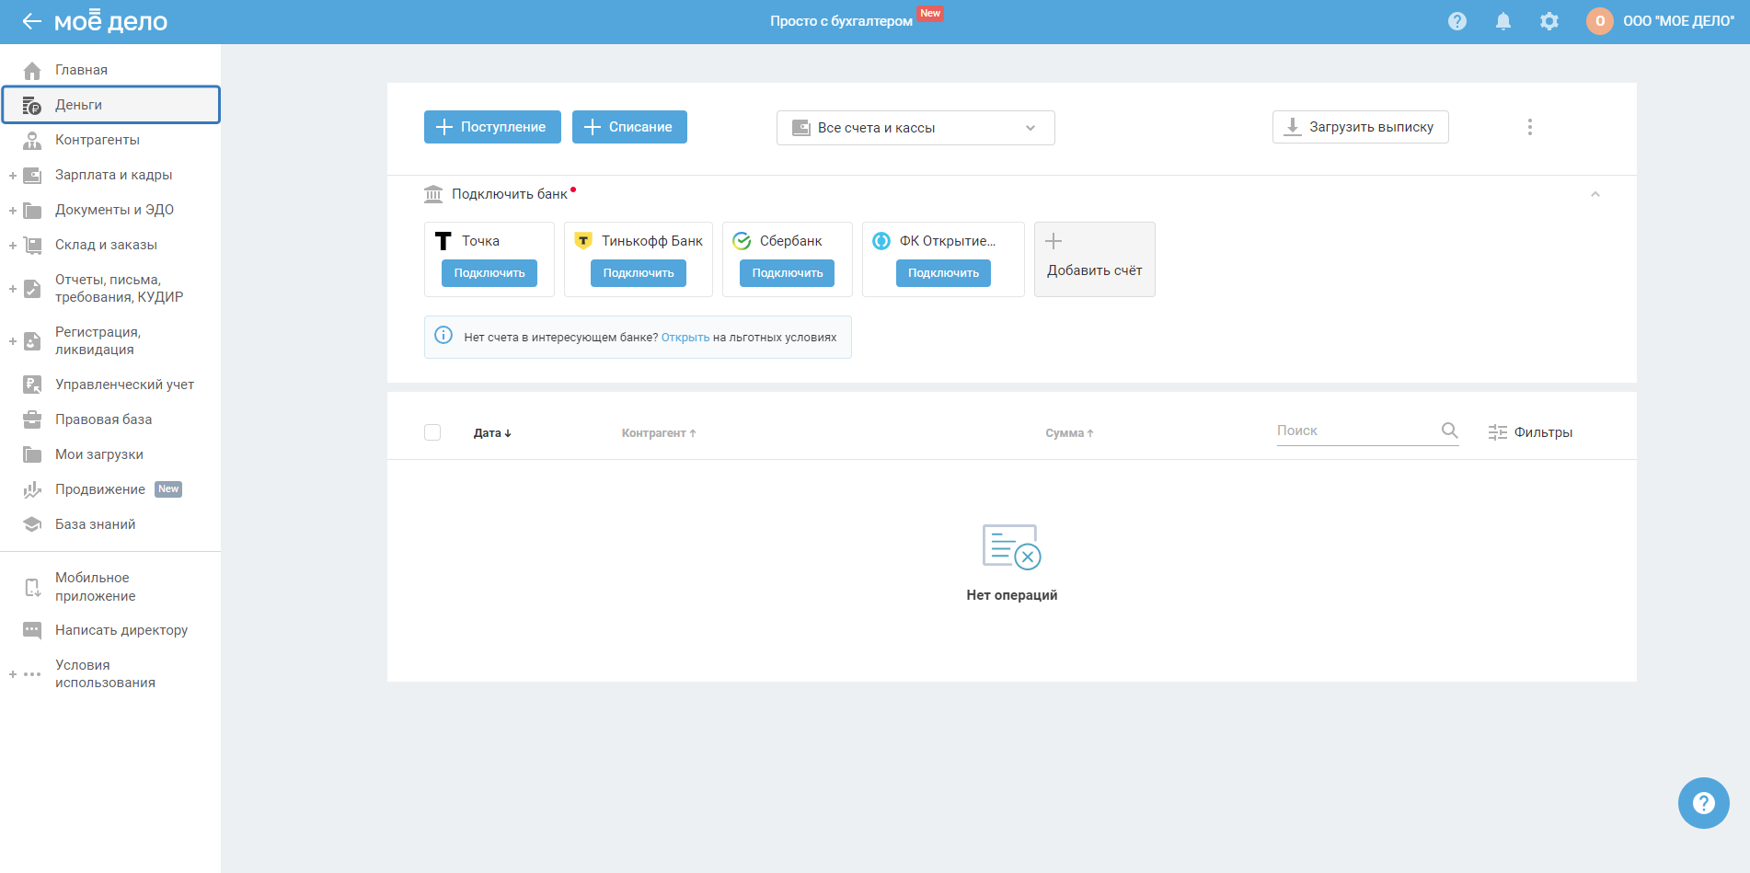Viewport: 1750px width, 873px height.
Task: Click the Поступление button
Action: coord(492,127)
